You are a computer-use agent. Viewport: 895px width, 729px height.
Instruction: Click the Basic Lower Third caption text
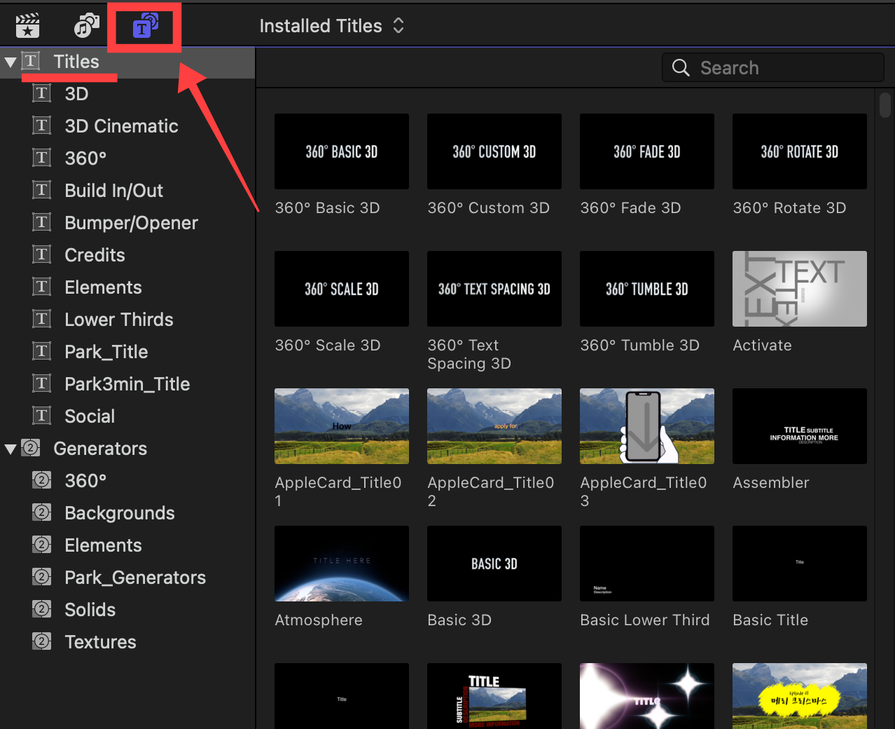coord(645,620)
